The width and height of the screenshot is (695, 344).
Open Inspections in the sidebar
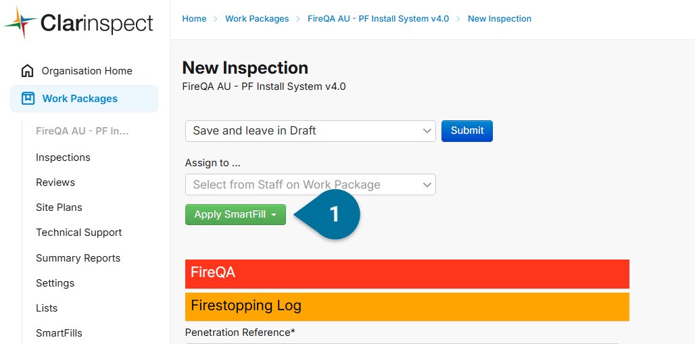coord(63,157)
